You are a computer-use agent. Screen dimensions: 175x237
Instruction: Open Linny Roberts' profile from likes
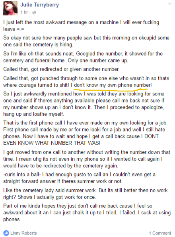23,233
